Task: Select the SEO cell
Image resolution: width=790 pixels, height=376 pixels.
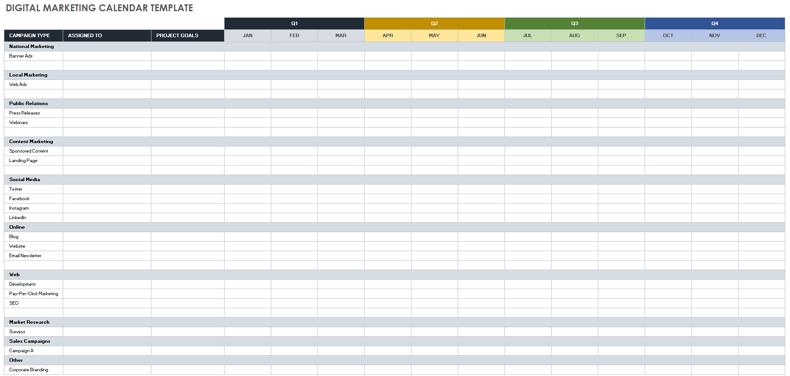Action: (33, 303)
